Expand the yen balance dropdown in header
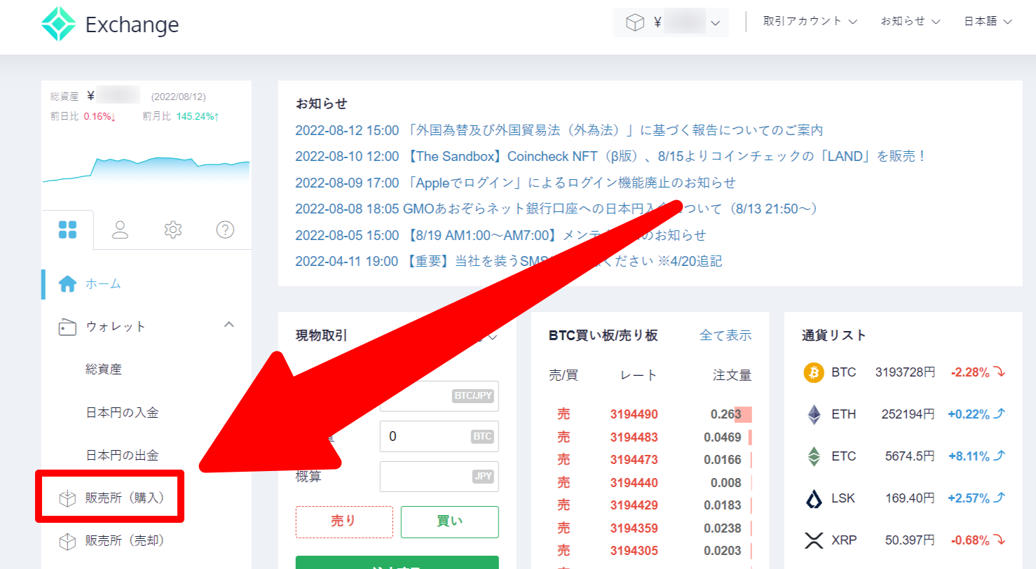Screen dimensions: 1036x569 [714, 23]
